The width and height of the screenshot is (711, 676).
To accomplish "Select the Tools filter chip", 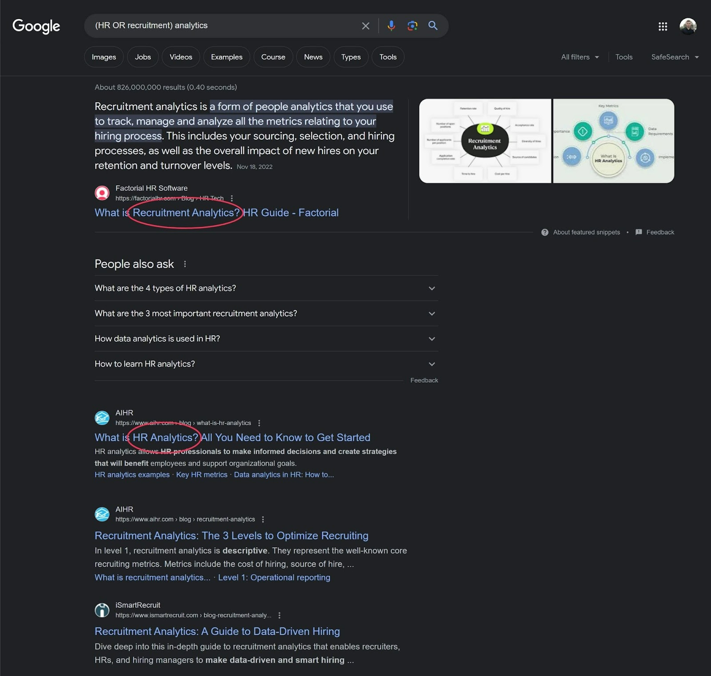I will (388, 57).
